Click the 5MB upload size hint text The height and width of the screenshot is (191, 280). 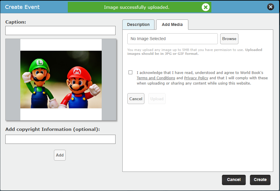pos(195,52)
